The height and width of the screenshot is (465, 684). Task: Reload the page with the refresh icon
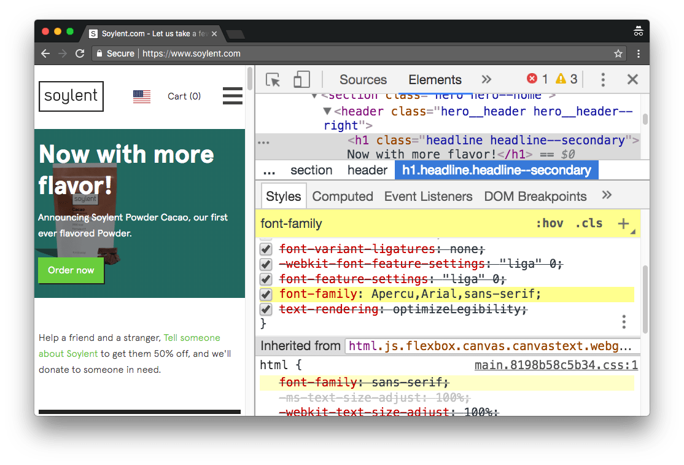(x=79, y=53)
